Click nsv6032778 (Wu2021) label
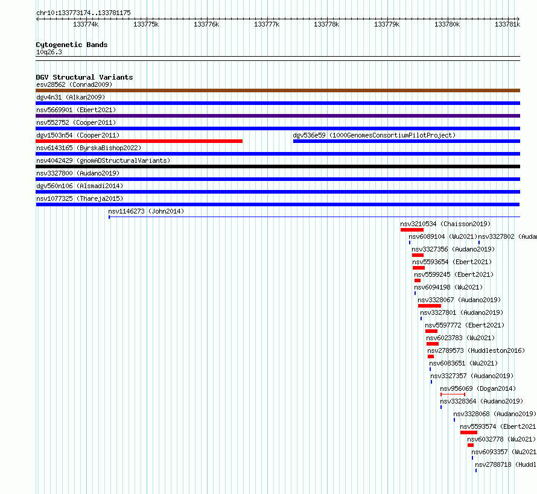The height and width of the screenshot is (494, 537). [501, 439]
